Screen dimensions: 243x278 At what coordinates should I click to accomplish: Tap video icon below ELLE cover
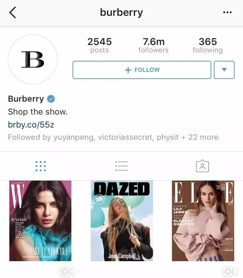[x=230, y=272]
